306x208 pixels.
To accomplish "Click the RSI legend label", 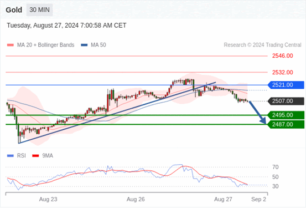I will (x=22, y=156).
